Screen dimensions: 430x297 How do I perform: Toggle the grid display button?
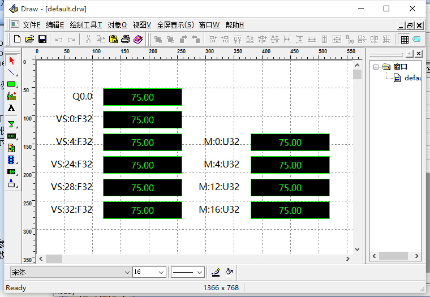[x=405, y=40]
